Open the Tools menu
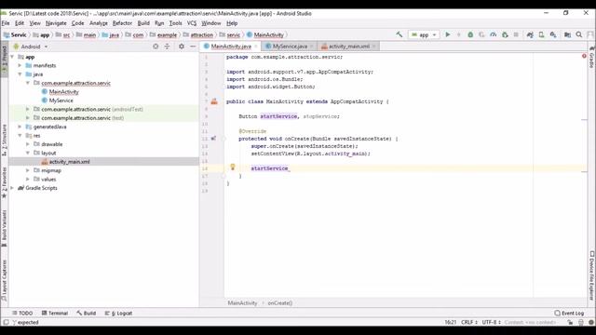This screenshot has height=335, width=596. 175,23
